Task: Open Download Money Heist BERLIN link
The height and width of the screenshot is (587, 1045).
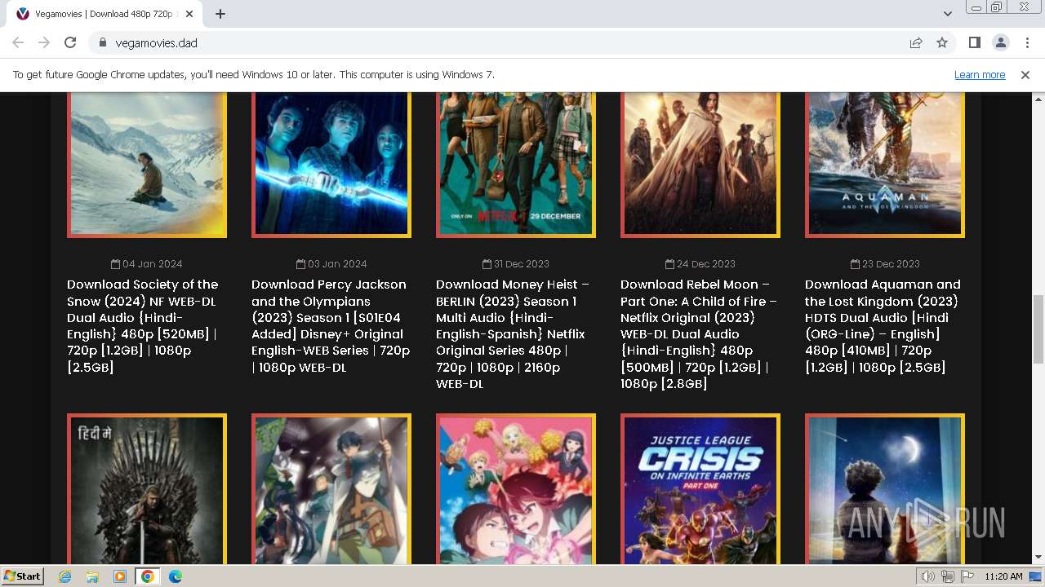Action: point(513,333)
